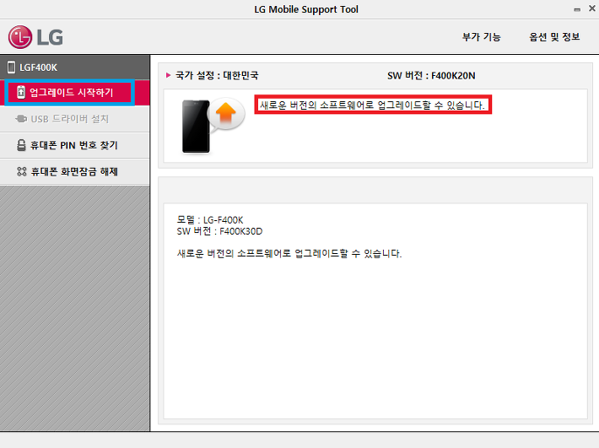Click the screen unlock pattern icon
Viewport: 599px width, 448px height.
(x=21, y=171)
